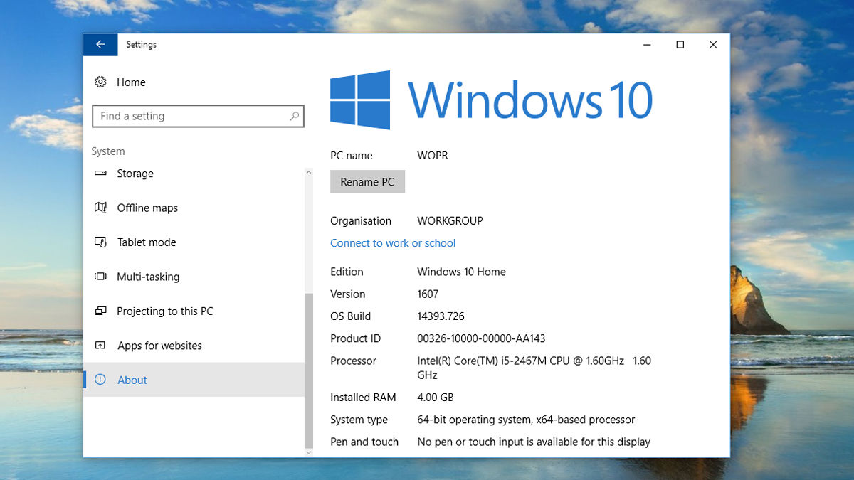Open the Home gear icon
This screenshot has height=480, width=854.
[x=100, y=82]
